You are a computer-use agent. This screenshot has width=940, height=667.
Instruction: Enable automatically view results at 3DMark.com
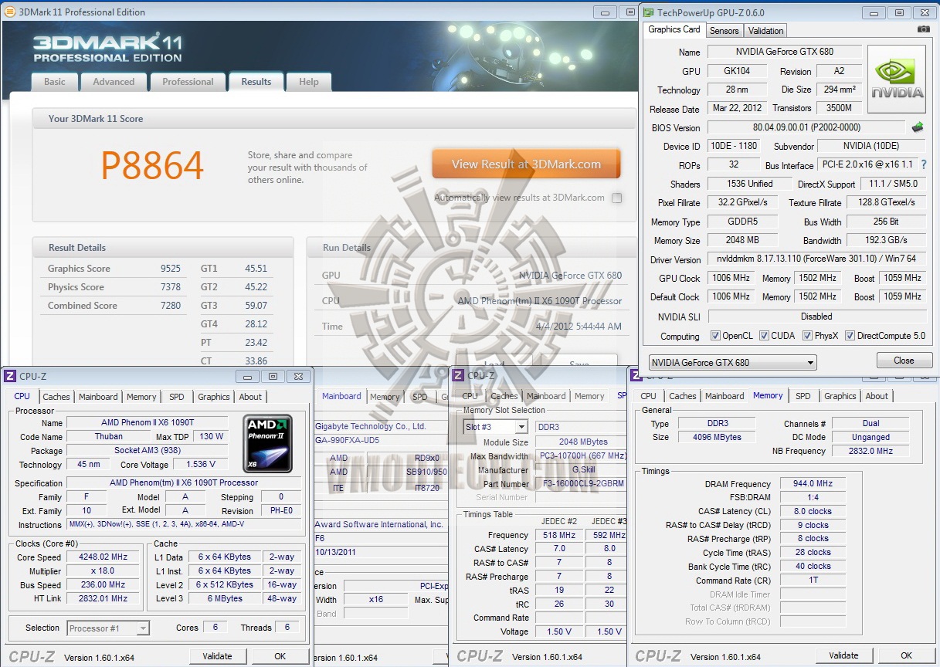click(x=616, y=198)
